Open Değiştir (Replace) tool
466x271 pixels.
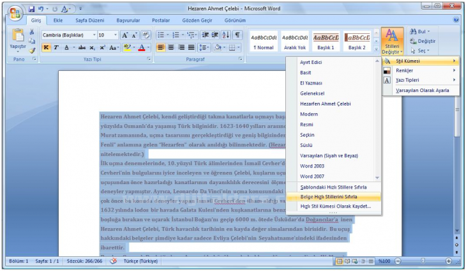pyautogui.click(x=423, y=41)
